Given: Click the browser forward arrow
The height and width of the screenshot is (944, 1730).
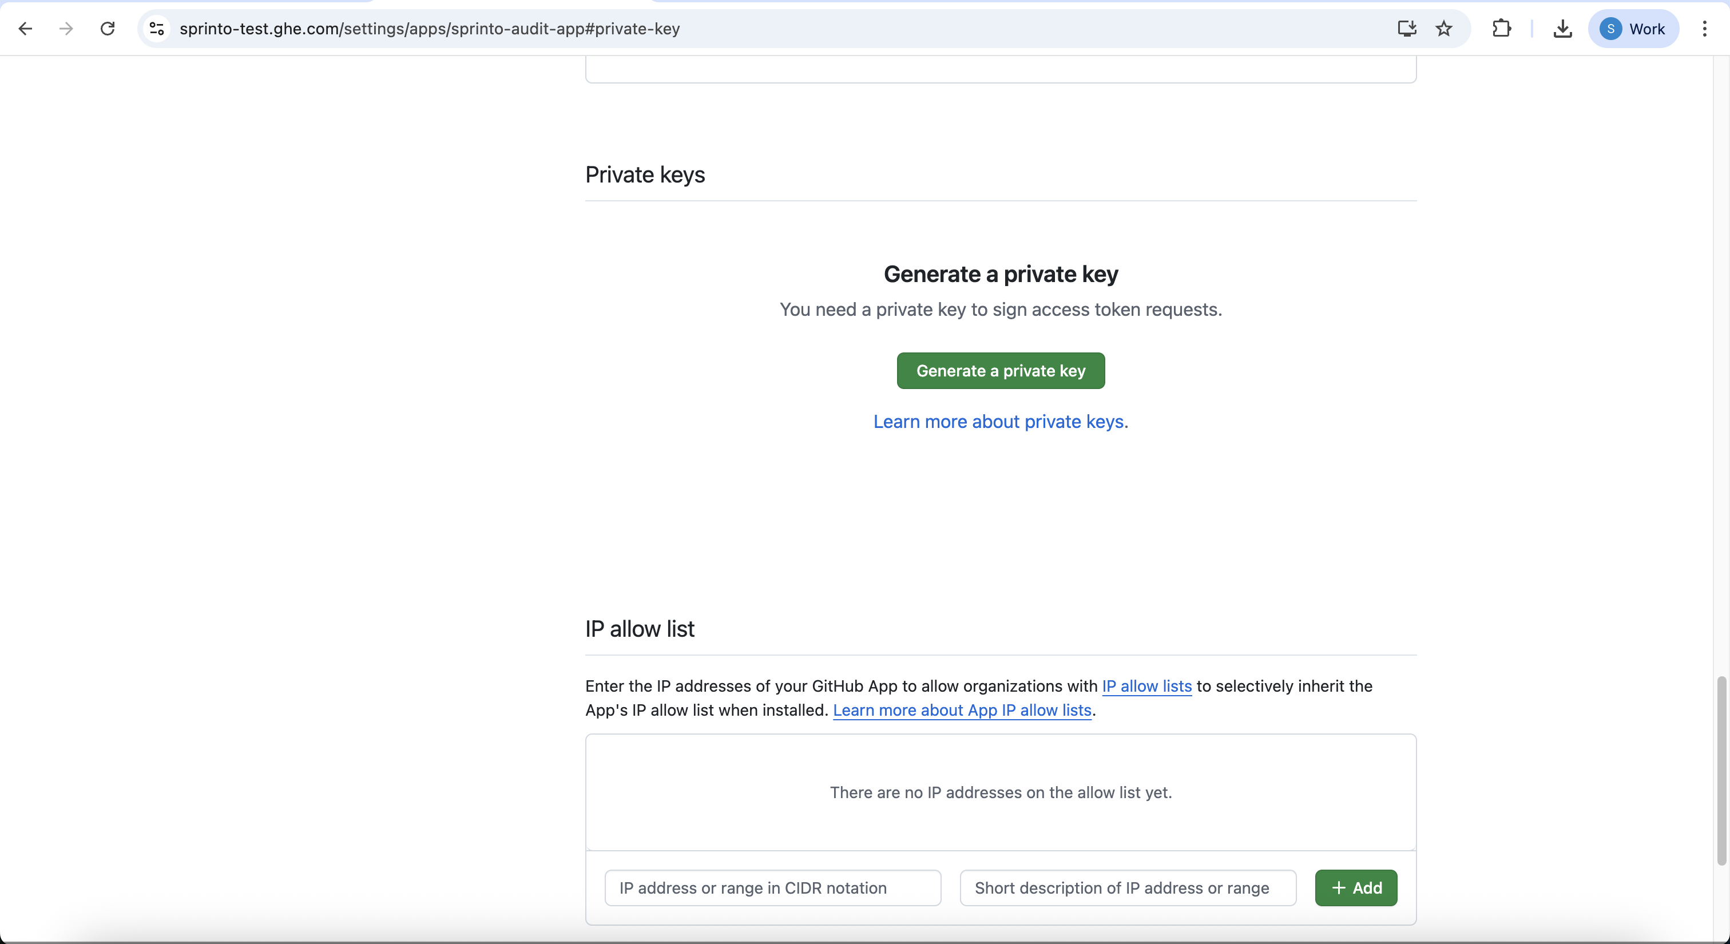Looking at the screenshot, I should click(x=66, y=29).
